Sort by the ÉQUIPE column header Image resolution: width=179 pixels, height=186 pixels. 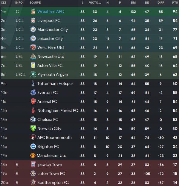point(35,3)
